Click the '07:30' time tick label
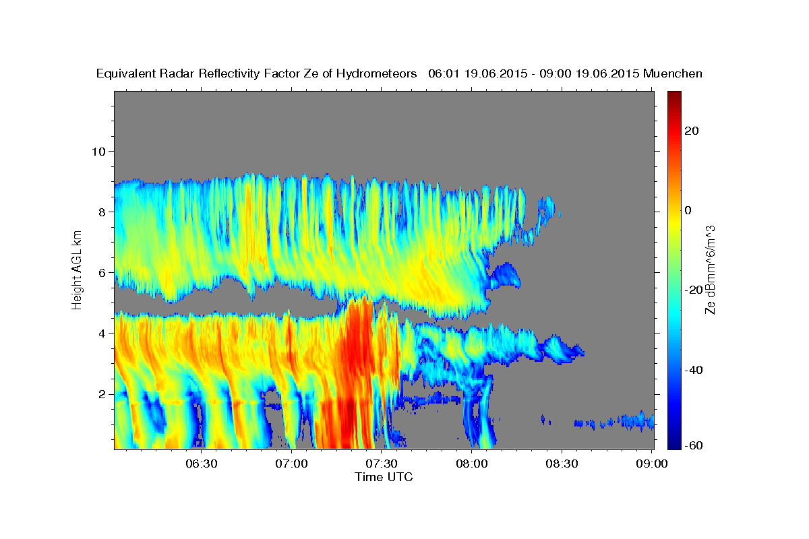This screenshot has width=809, height=539. click(x=382, y=464)
